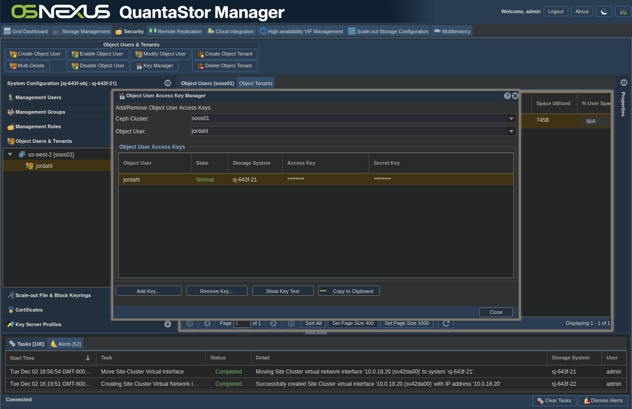The width and height of the screenshot is (632, 409).
Task: Select the jordahl access key row
Action: (316, 180)
